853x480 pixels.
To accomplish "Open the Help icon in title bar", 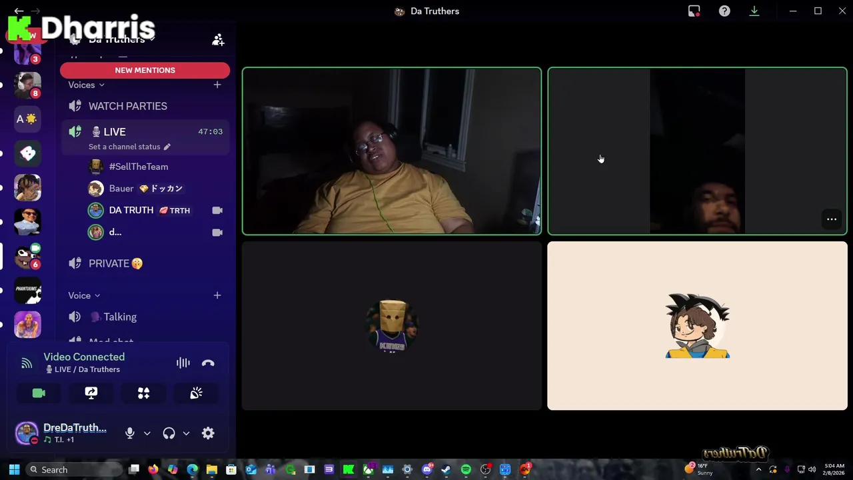I will pos(724,11).
